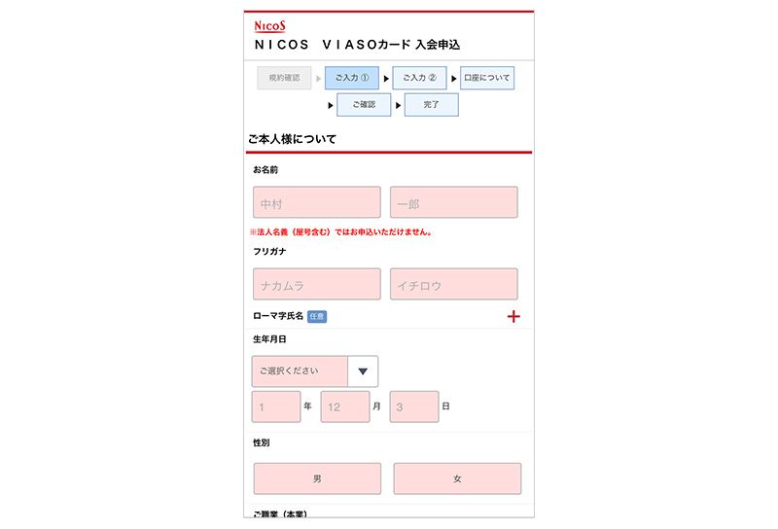Click the ご入力① step tab
This screenshot has width=778, height=529.
[352, 78]
